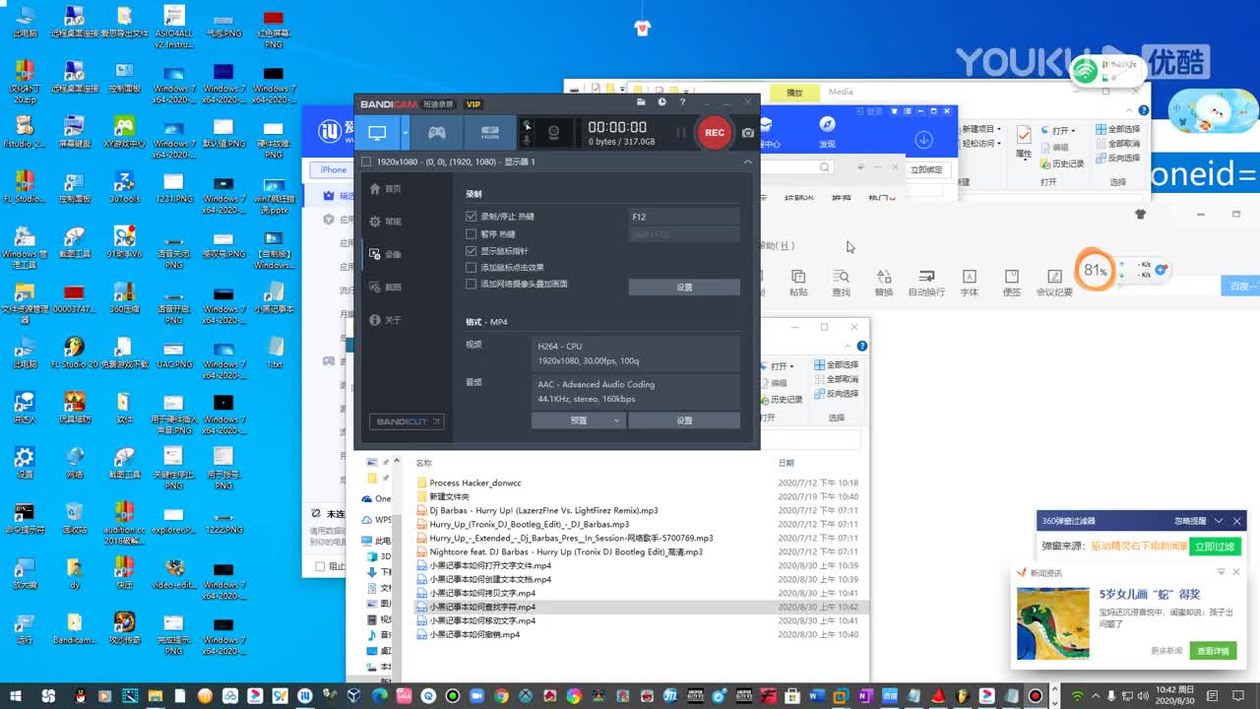Click Bandicam pause recording icon
This screenshot has height=709, width=1260.
point(680,132)
